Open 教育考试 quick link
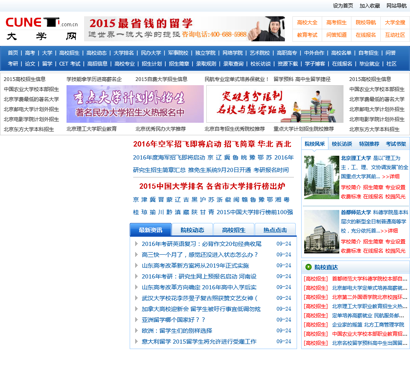 pos(307,35)
